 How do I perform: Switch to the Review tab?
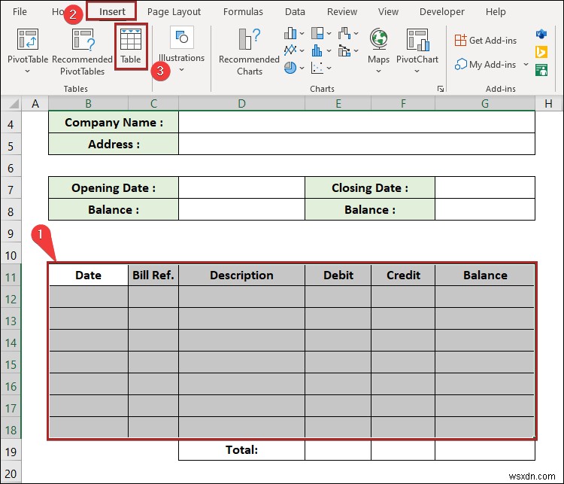pos(341,12)
